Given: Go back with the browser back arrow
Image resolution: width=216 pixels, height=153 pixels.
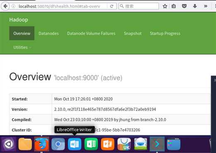Looking at the screenshot, I should tap(5, 6).
